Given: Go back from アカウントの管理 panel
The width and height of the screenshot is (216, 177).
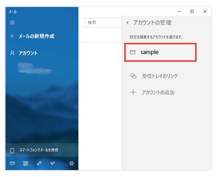Looking at the screenshot, I should (x=128, y=23).
